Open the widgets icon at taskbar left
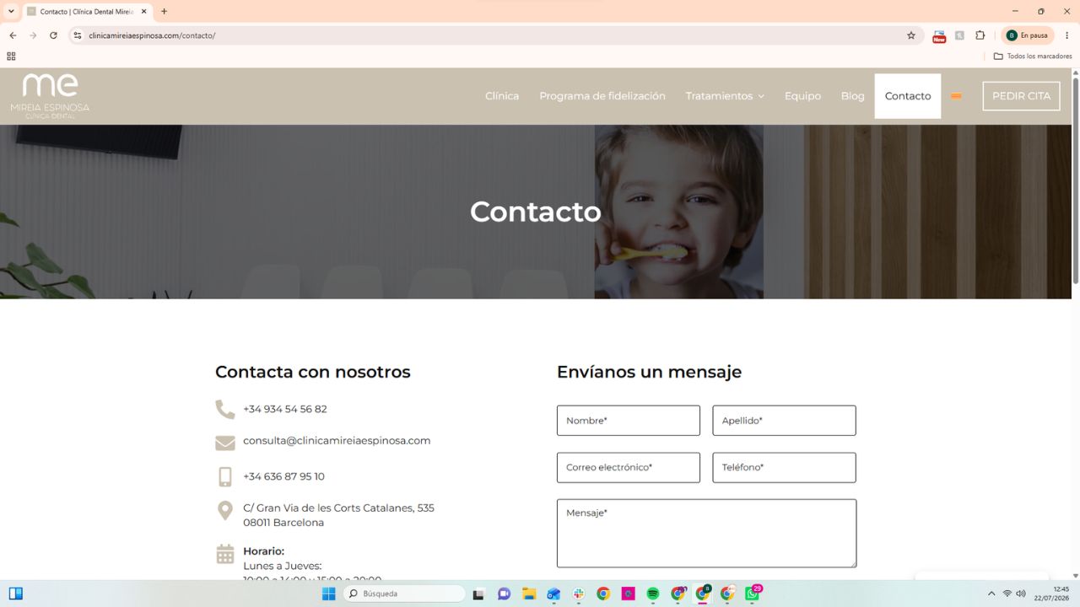This screenshot has height=607, width=1080. (x=15, y=594)
